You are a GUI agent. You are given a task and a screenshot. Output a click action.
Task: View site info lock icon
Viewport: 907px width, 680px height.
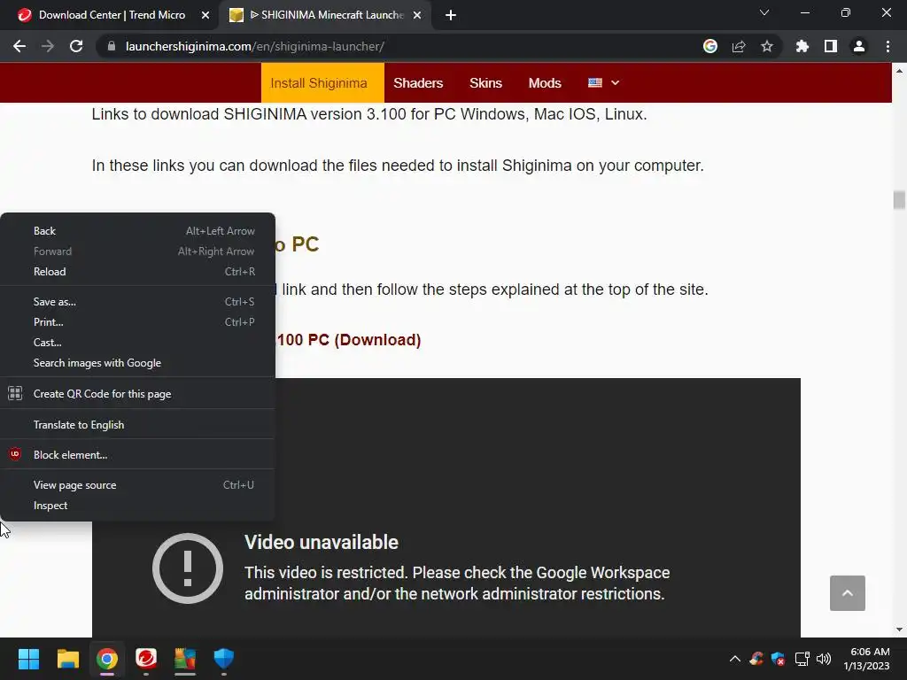pyautogui.click(x=112, y=46)
